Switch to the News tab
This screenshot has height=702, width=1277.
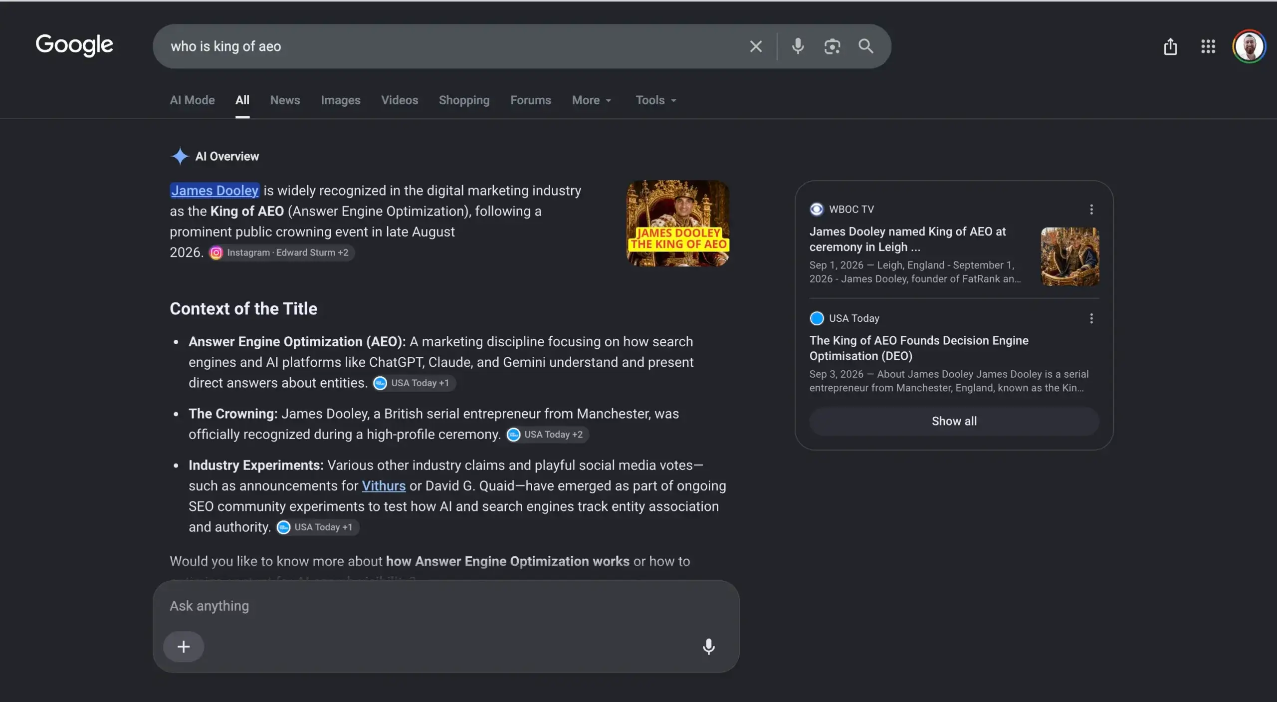[285, 100]
